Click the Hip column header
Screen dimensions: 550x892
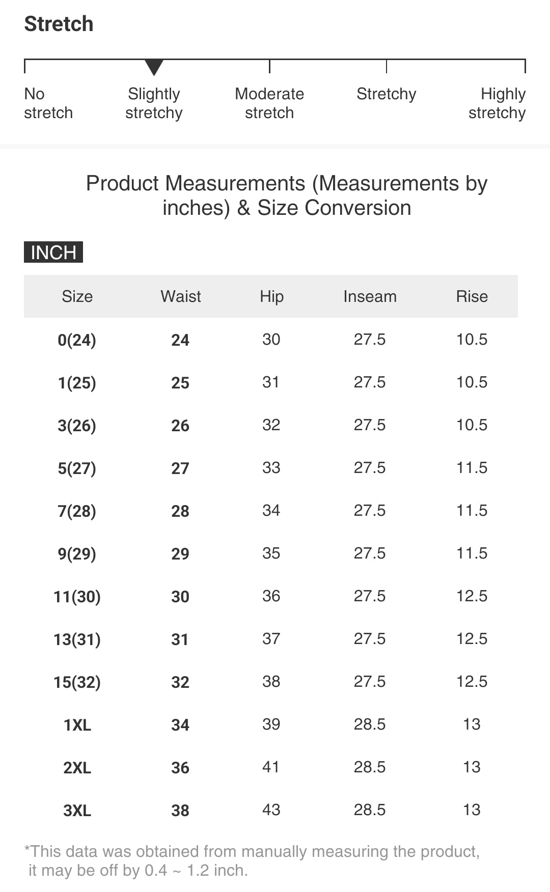[271, 296]
